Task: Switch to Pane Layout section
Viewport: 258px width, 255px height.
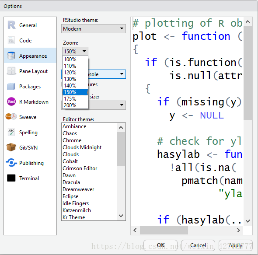Action: pyautogui.click(x=30, y=71)
